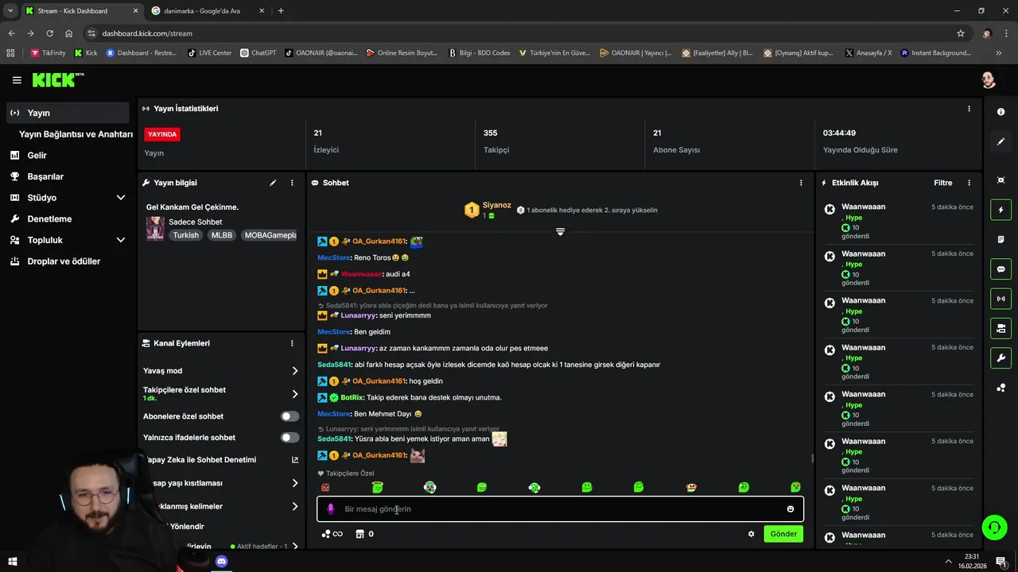Open chat settings gear beside Gönder

(x=751, y=534)
